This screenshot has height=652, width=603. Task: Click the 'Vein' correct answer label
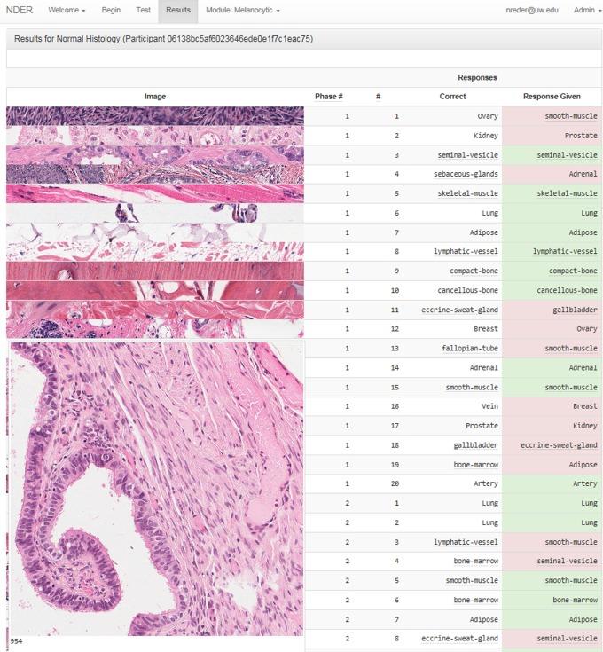point(488,407)
